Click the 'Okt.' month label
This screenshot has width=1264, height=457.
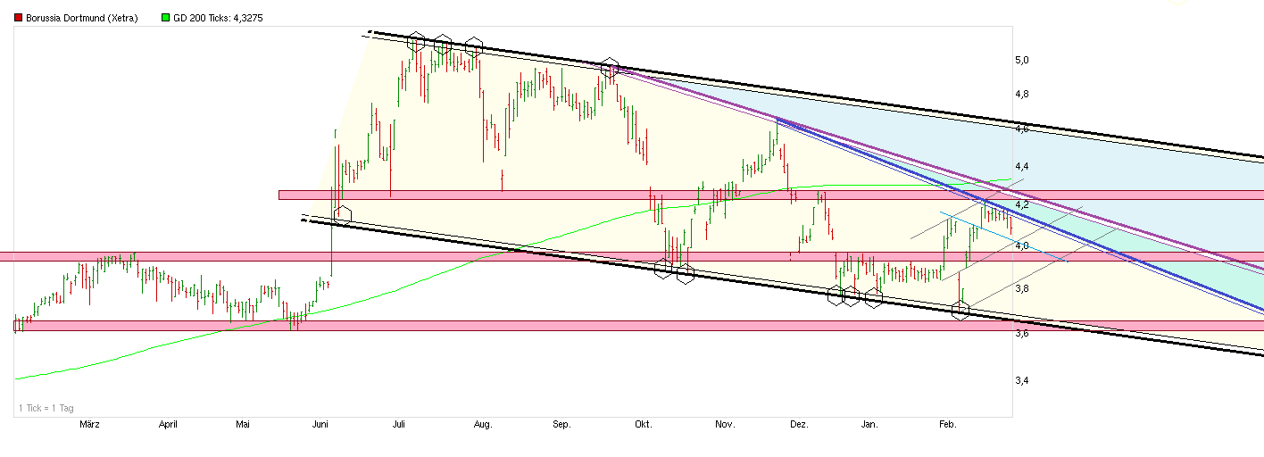(x=644, y=425)
